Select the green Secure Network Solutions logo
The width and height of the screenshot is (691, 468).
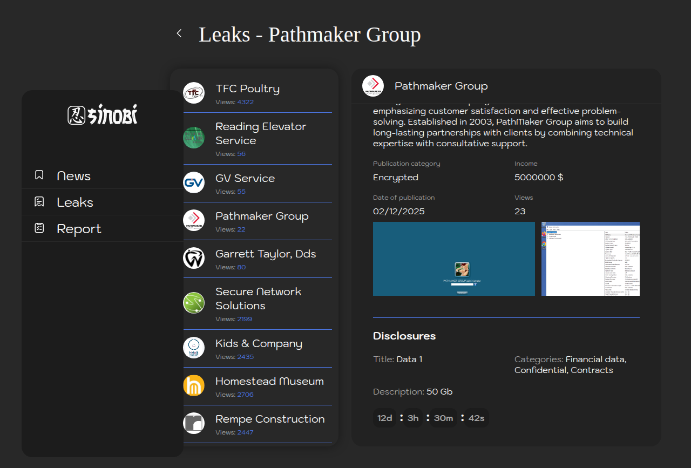(x=194, y=303)
